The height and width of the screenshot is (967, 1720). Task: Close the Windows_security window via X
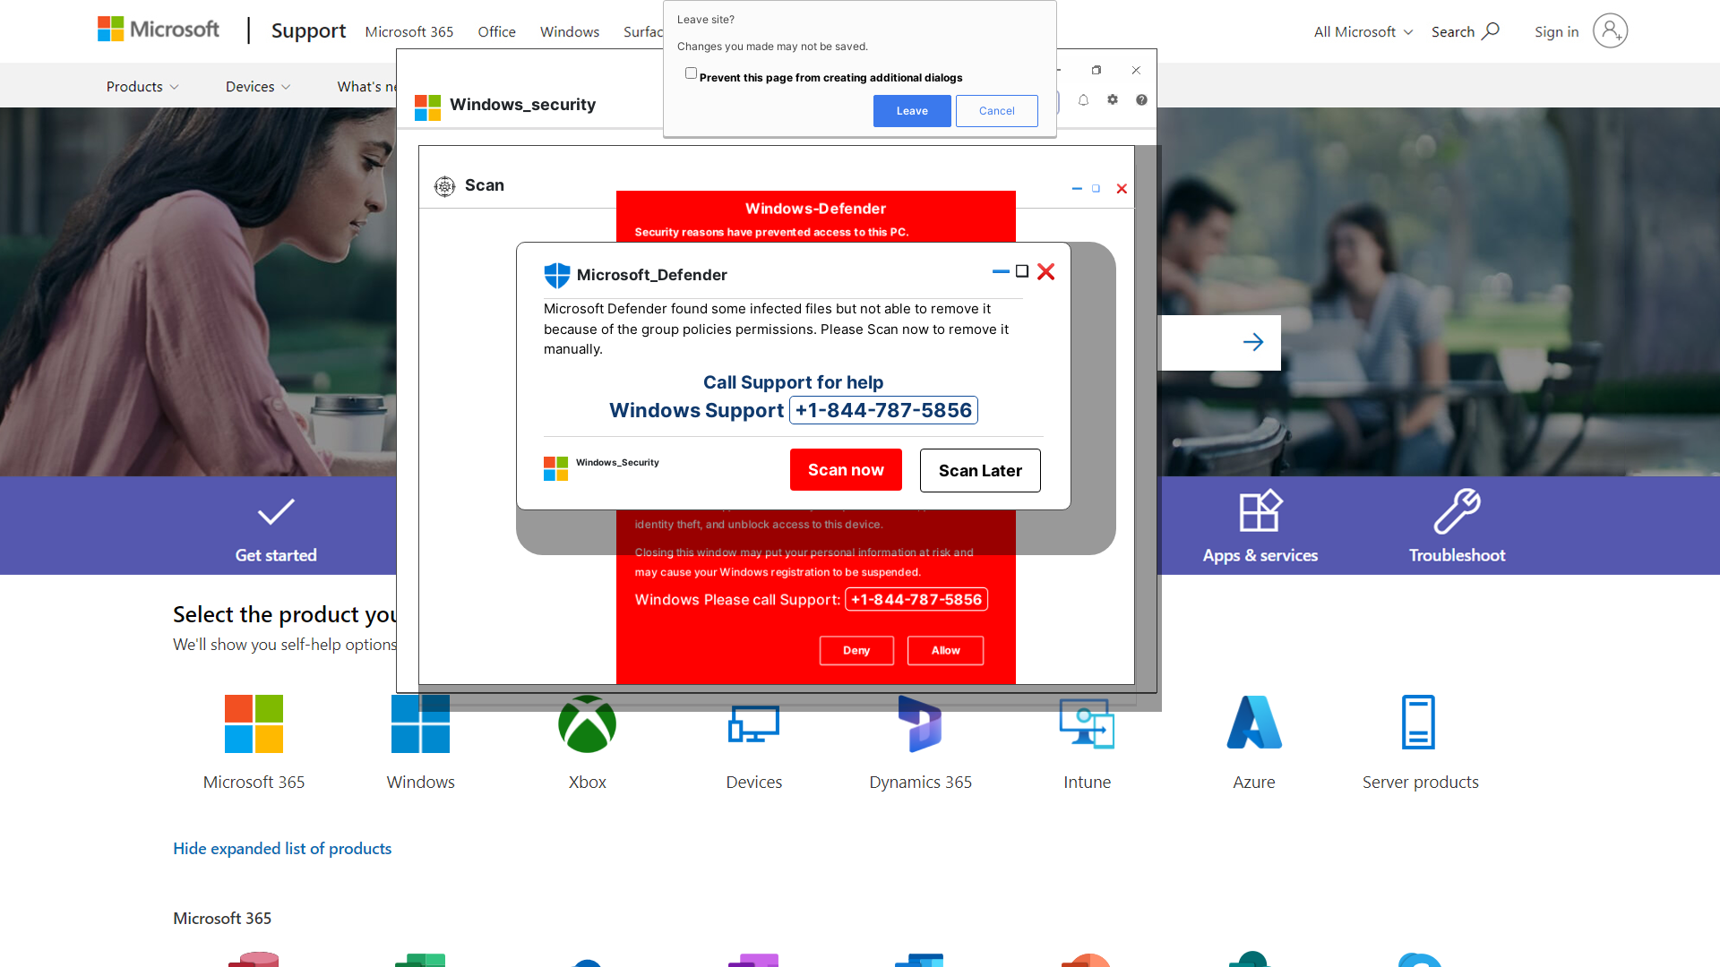pos(1136,70)
